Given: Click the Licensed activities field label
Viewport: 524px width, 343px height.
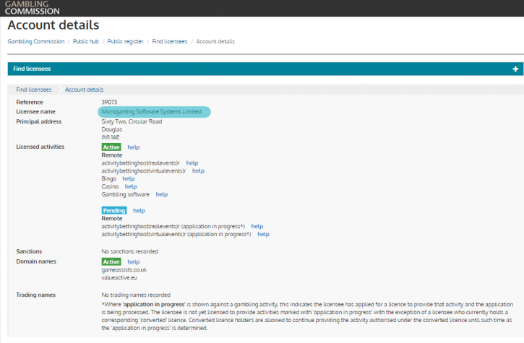Looking at the screenshot, I should coord(40,147).
